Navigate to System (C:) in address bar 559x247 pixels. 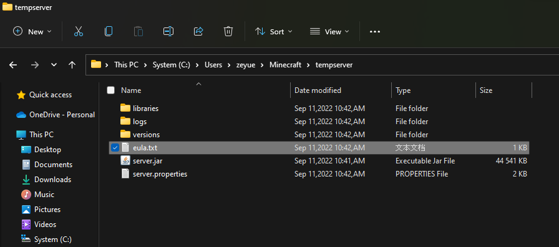[x=172, y=65]
